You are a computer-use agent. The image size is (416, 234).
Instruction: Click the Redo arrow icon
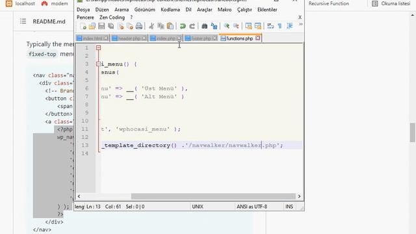(192, 26)
